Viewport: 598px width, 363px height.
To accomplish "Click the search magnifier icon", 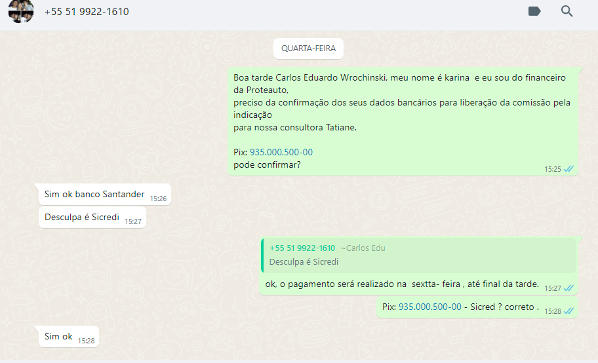I will coord(567,11).
